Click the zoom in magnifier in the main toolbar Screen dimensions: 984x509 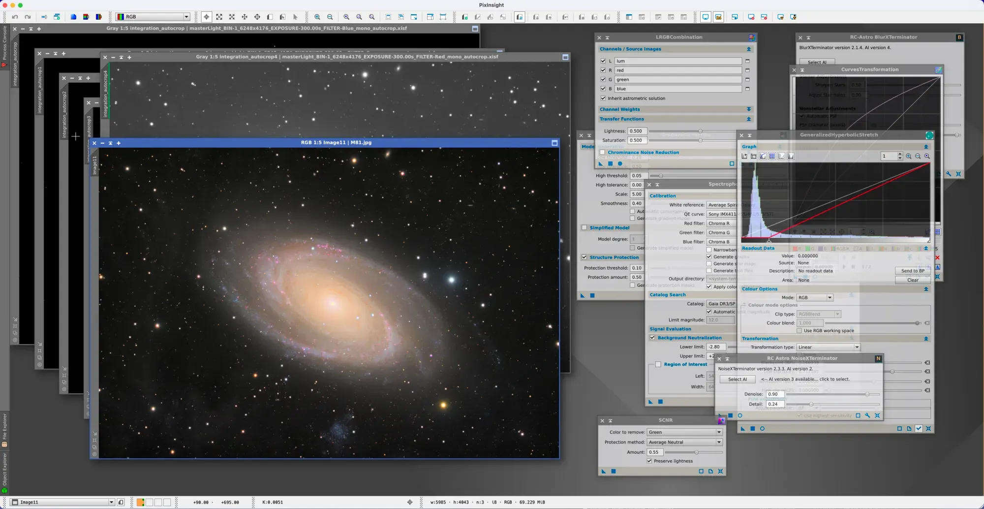[x=317, y=17]
